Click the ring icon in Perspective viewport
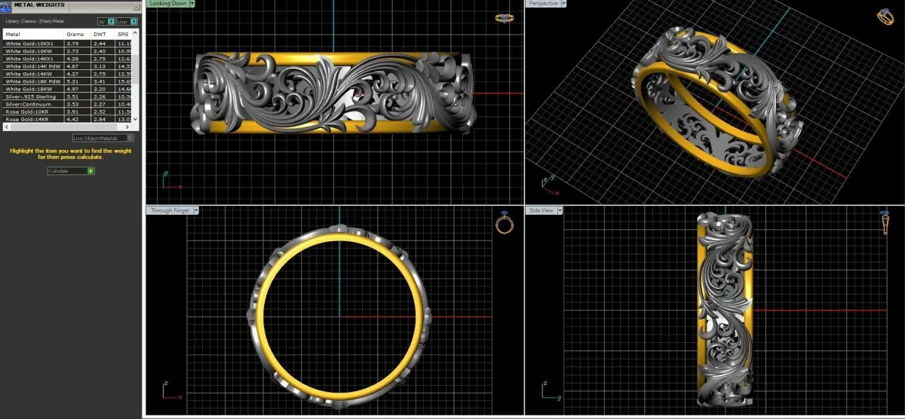The image size is (905, 419). [886, 17]
